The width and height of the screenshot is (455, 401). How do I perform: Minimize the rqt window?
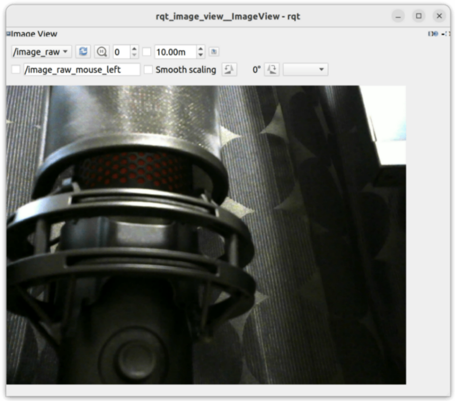398,16
